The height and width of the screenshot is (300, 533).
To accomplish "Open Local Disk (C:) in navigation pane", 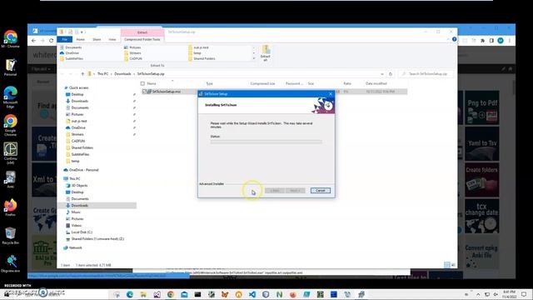I will (82, 232).
